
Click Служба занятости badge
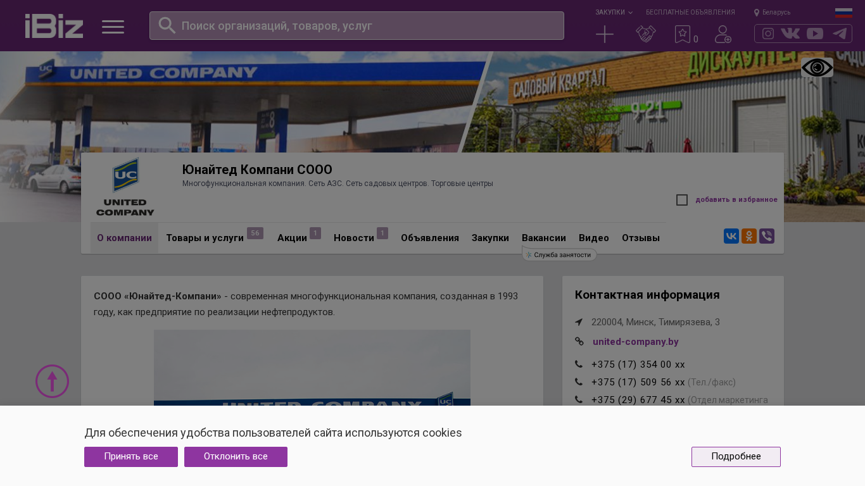560,254
